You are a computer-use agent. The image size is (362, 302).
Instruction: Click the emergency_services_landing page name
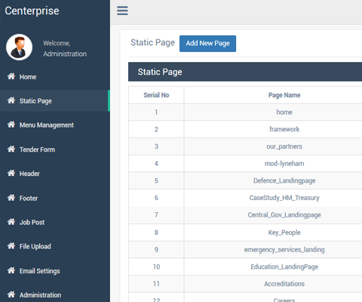[x=284, y=250]
